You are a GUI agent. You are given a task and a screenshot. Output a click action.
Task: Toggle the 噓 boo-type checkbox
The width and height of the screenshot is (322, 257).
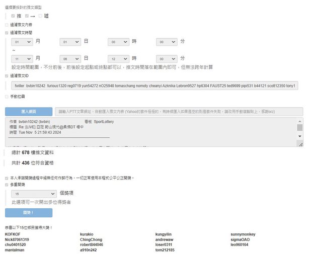(40, 16)
